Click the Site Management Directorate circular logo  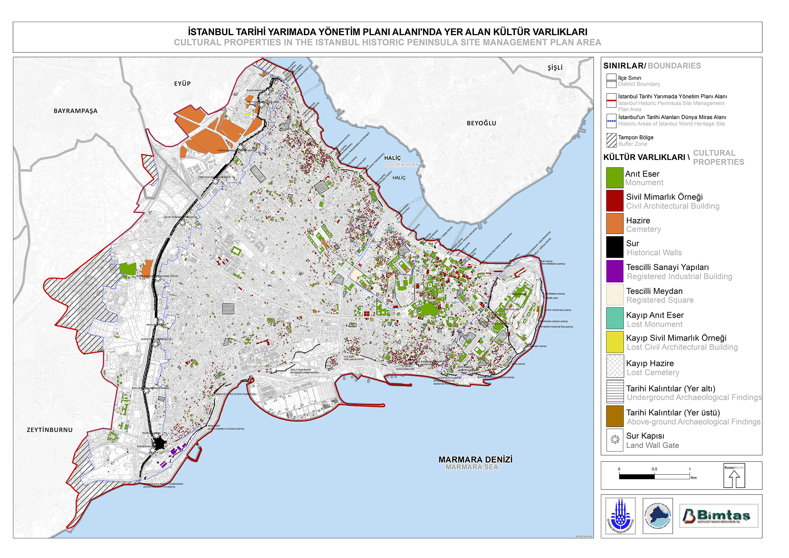click(657, 516)
